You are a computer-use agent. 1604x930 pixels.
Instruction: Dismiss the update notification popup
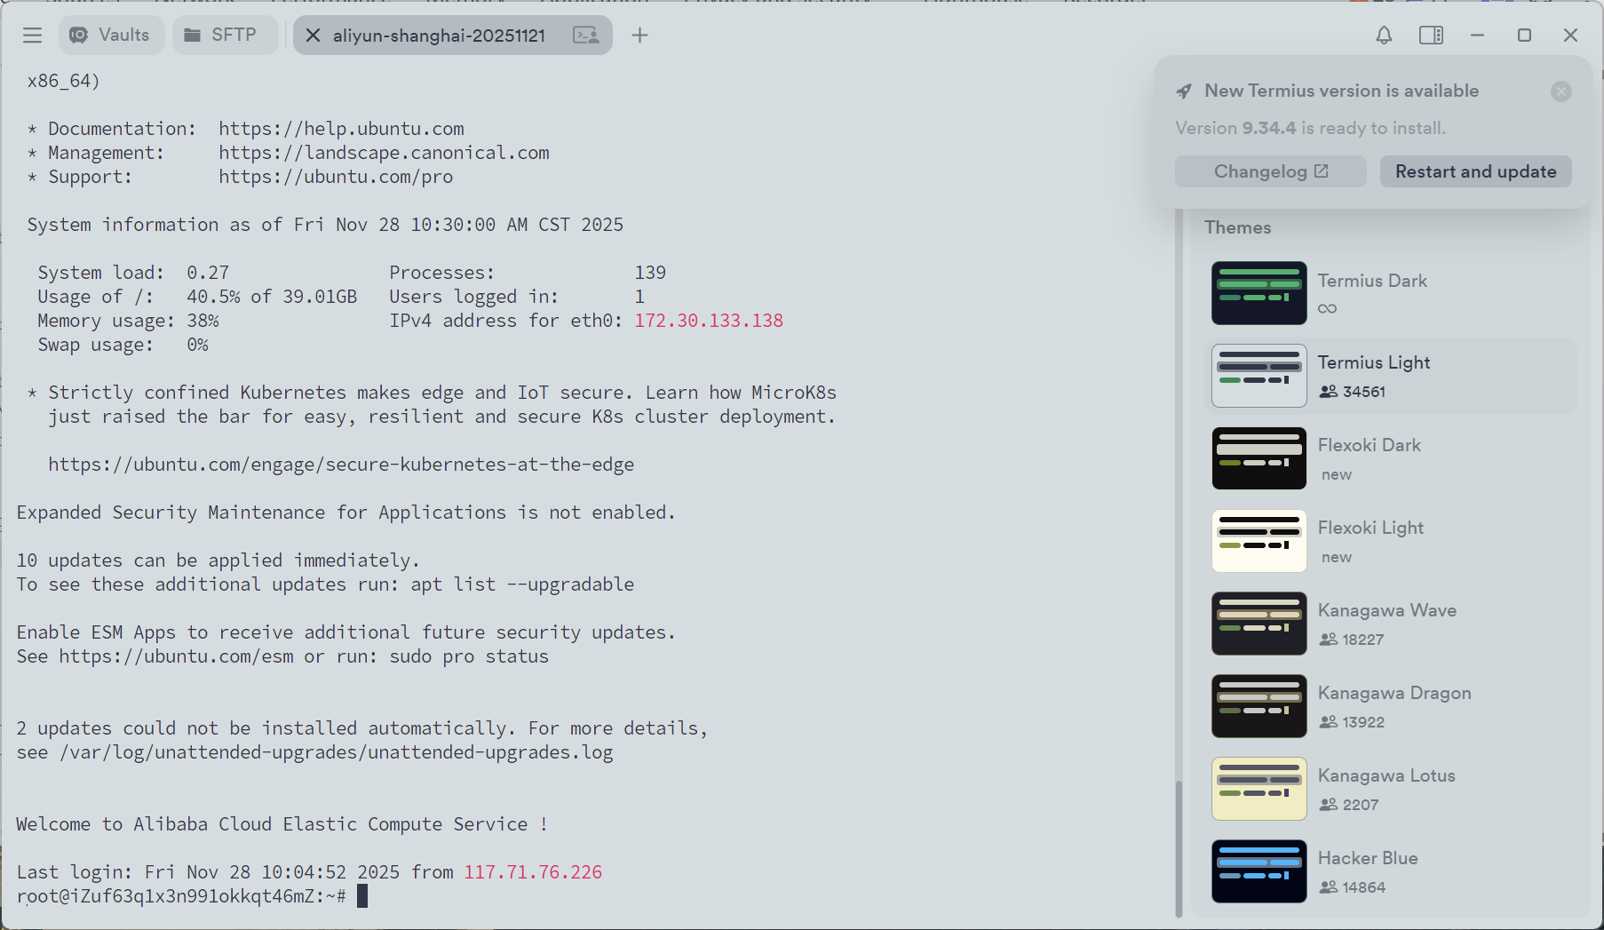pos(1560,91)
